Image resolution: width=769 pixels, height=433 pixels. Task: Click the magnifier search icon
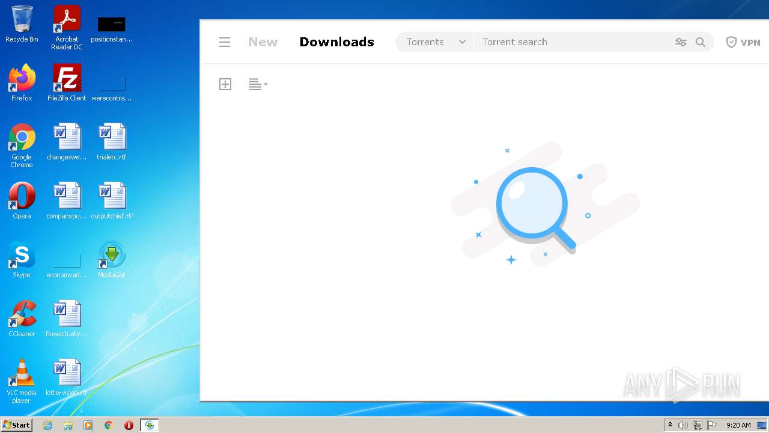coord(701,42)
